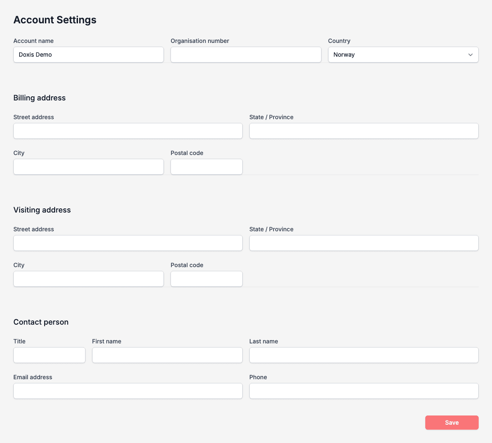Image resolution: width=492 pixels, height=443 pixels.
Task: Click the Billing address City field
Action: [x=88, y=167]
